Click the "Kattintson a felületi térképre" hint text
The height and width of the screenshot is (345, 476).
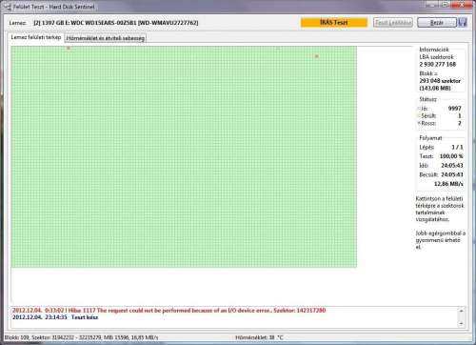[440, 209]
